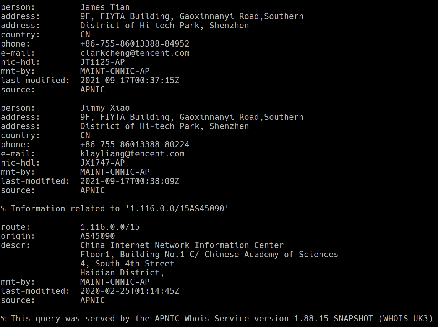The image size is (438, 327).
Task: Click the timestamp 2021-09-17T00:38:09Z
Action: 130,181
